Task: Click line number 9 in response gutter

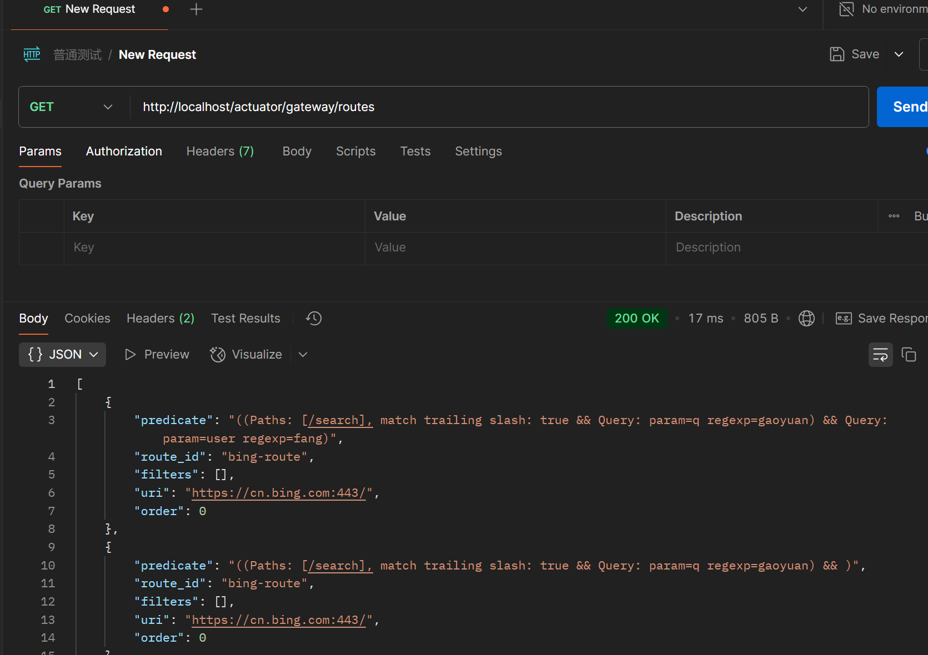Action: click(x=52, y=547)
